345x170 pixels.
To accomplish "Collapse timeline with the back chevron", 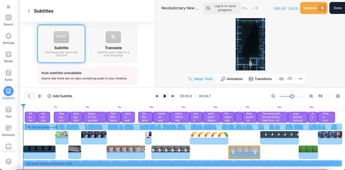I will click(29, 96).
